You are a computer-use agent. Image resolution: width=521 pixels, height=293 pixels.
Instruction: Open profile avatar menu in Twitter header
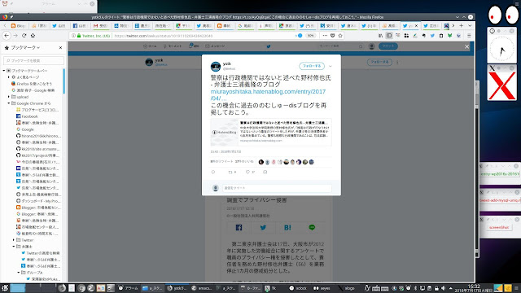372,46
